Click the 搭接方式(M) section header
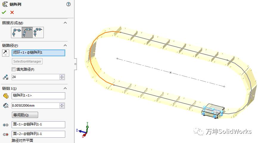 pos(13,23)
